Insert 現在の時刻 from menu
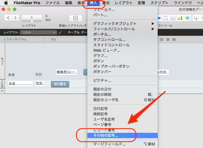This screenshot has height=148, width=203. [x=122, y=95]
